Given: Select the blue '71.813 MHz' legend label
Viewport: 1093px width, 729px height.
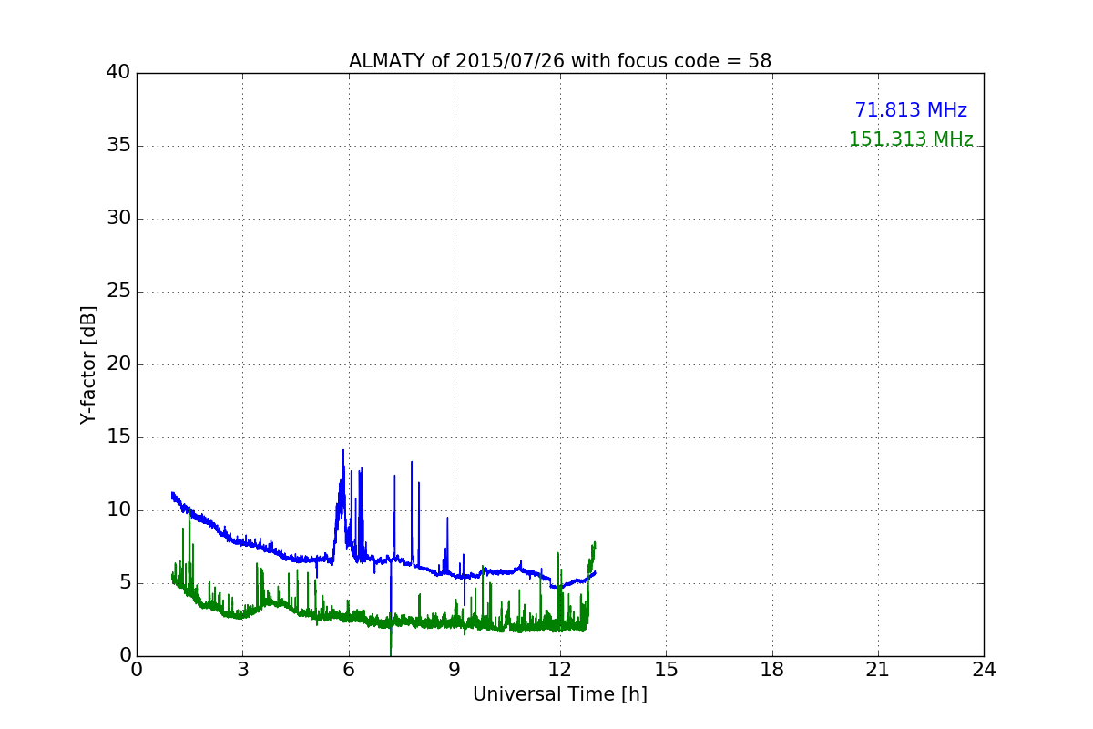Looking at the screenshot, I should coord(911,110).
